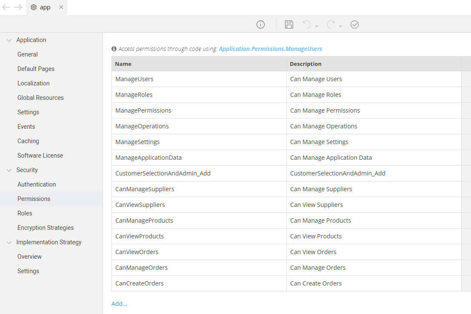Open the Redo history dropdown arrow
Viewport: 471px width, 314px height.
coord(341,26)
